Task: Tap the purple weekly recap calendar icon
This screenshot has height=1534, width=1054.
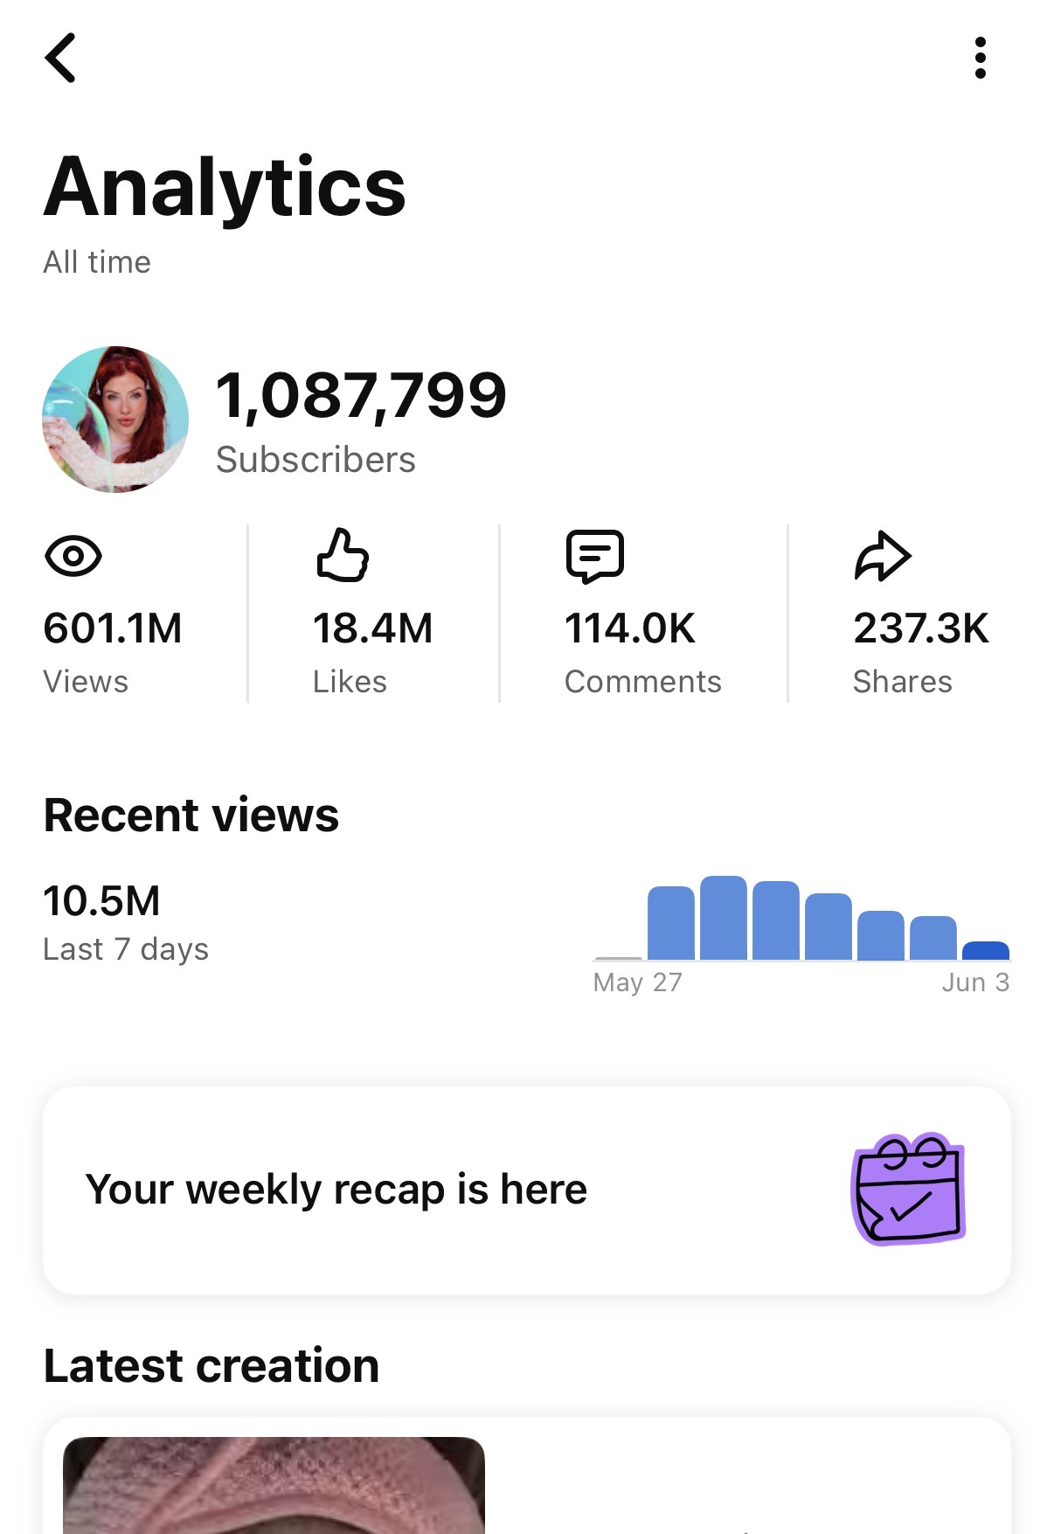Action: coord(908,1189)
